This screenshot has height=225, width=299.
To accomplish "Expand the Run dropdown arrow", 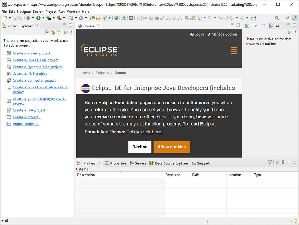I will coord(43,18).
